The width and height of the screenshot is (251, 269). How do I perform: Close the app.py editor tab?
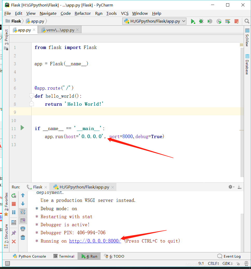pyautogui.click(x=34, y=30)
